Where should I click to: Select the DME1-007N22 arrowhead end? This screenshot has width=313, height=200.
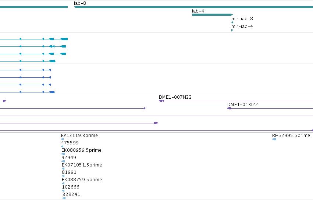click(x=161, y=101)
